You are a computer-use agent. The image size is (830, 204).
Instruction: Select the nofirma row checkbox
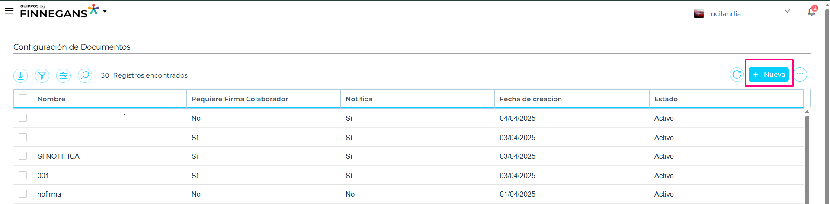point(23,194)
